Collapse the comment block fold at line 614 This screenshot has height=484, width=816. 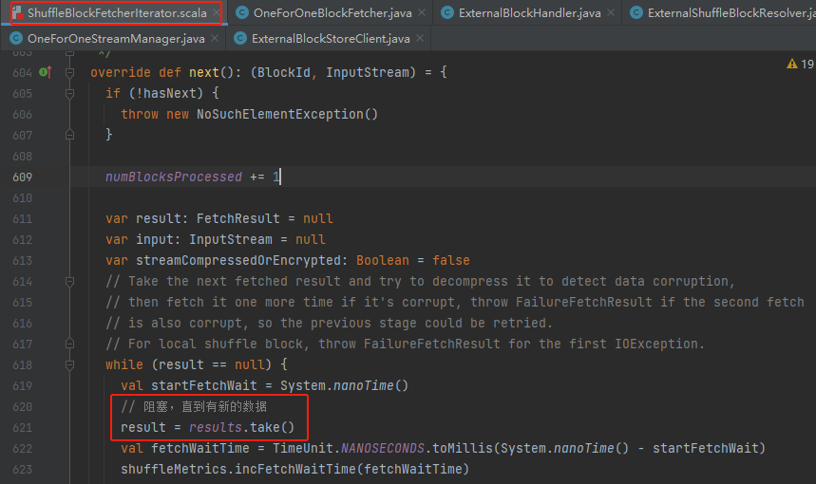(69, 281)
